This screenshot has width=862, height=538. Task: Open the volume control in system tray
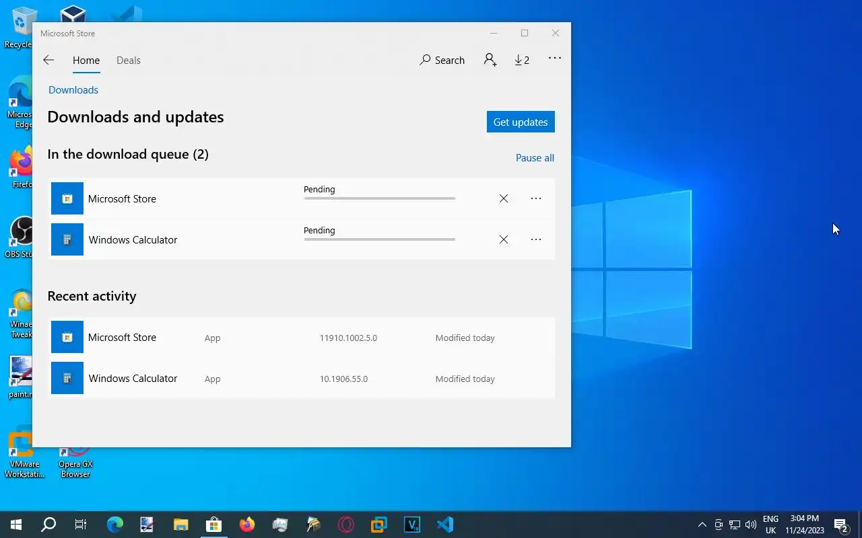coord(752,525)
